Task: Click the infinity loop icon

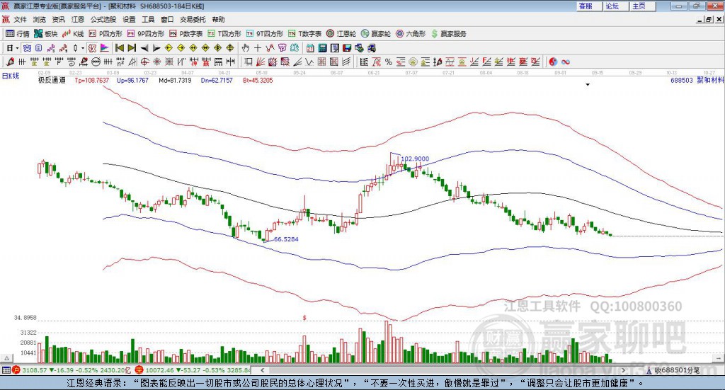Action: tap(566, 62)
